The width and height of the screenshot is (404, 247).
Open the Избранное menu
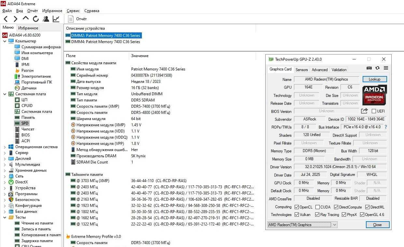pyautogui.click(x=52, y=11)
